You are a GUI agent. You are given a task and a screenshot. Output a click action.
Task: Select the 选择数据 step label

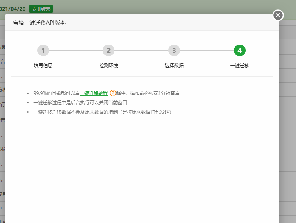tap(174, 66)
